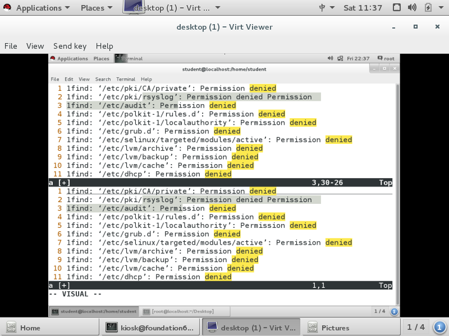Expand the input method dropdown arrow
Screen dimensions: 449x336
point(332,8)
